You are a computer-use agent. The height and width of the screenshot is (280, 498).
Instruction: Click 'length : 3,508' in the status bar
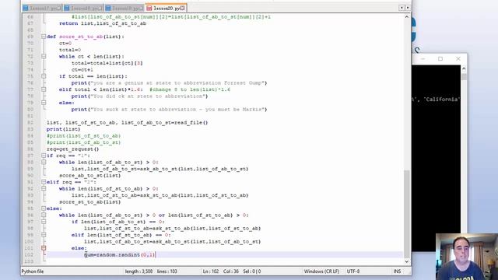coord(139,271)
